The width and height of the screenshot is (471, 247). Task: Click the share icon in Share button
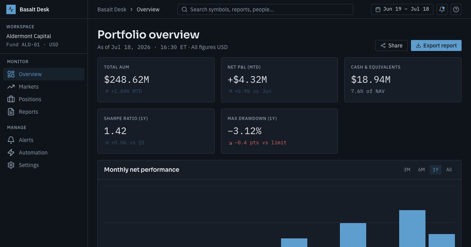(383, 45)
